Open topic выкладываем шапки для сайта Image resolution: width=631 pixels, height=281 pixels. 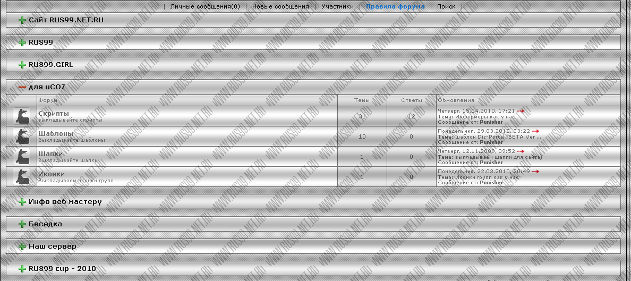pos(498,157)
